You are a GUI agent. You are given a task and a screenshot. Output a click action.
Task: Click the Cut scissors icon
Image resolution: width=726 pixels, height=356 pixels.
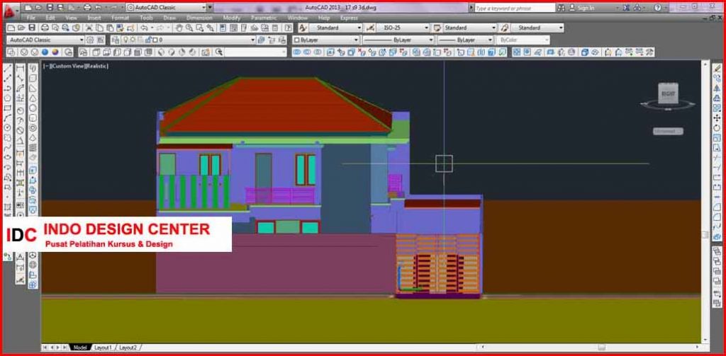pos(89,28)
